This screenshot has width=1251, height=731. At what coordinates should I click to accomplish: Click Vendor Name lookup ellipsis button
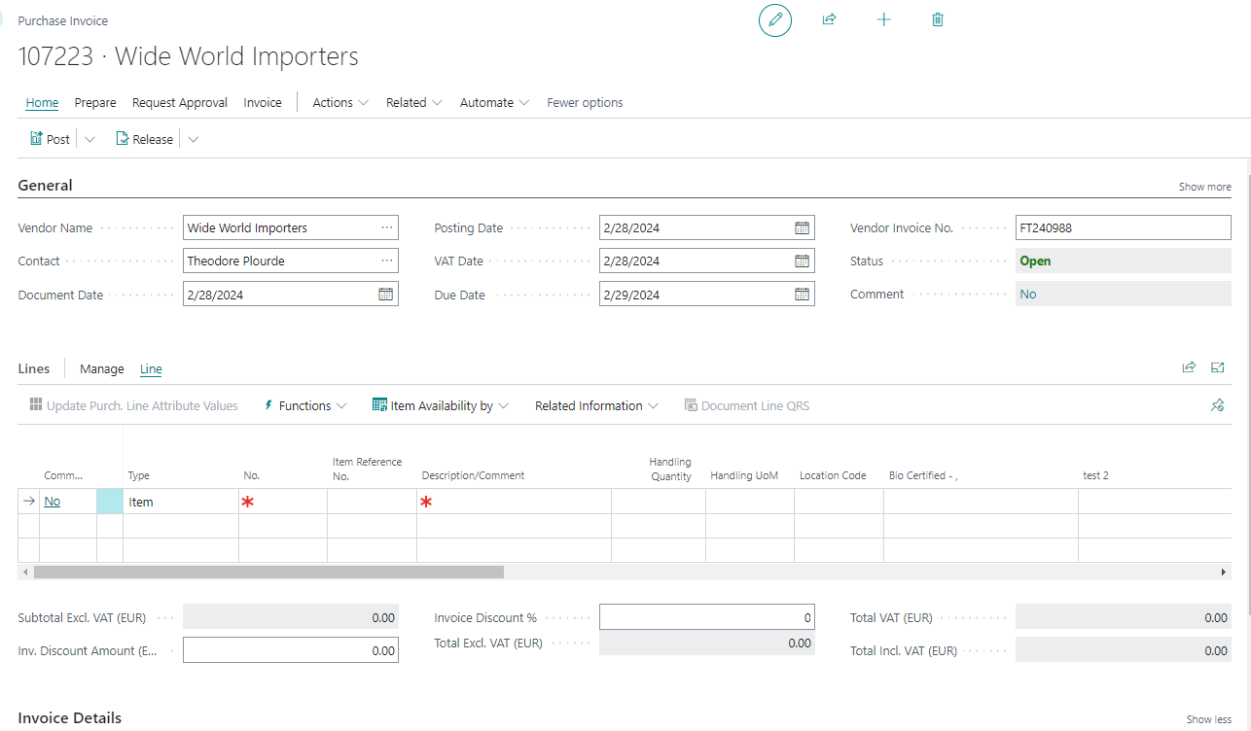point(387,228)
